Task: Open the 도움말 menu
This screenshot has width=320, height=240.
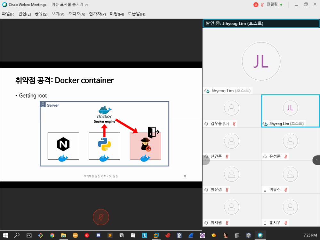Action: coord(136,14)
